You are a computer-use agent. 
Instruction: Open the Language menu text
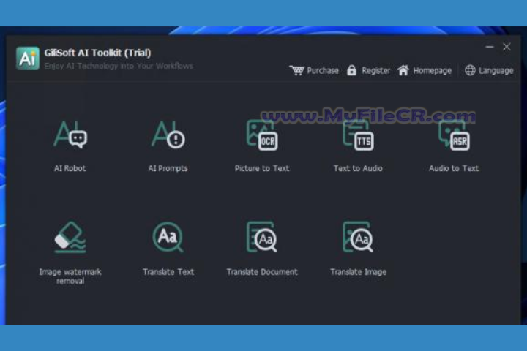tap(496, 70)
